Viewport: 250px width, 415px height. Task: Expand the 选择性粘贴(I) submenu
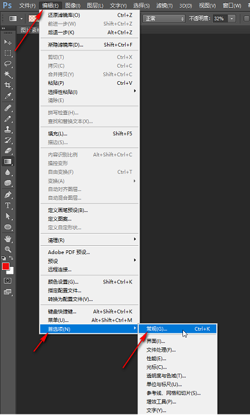(89, 92)
